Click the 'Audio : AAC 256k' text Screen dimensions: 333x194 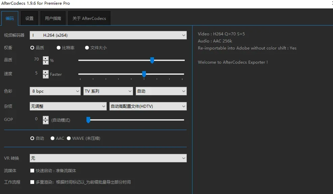pos(215,41)
